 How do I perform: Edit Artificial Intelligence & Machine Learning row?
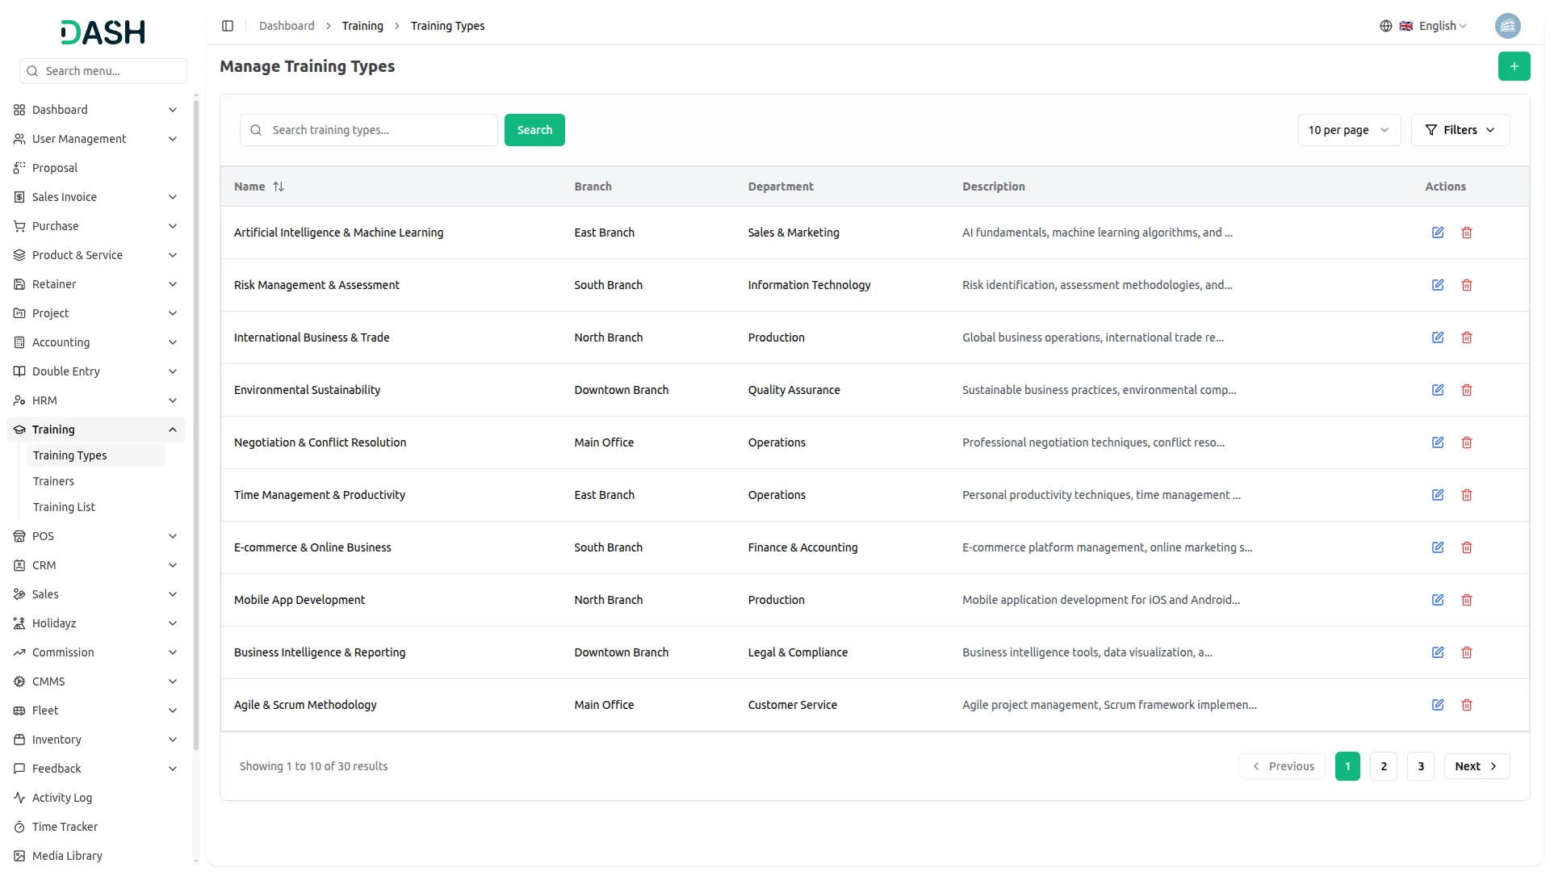point(1438,233)
